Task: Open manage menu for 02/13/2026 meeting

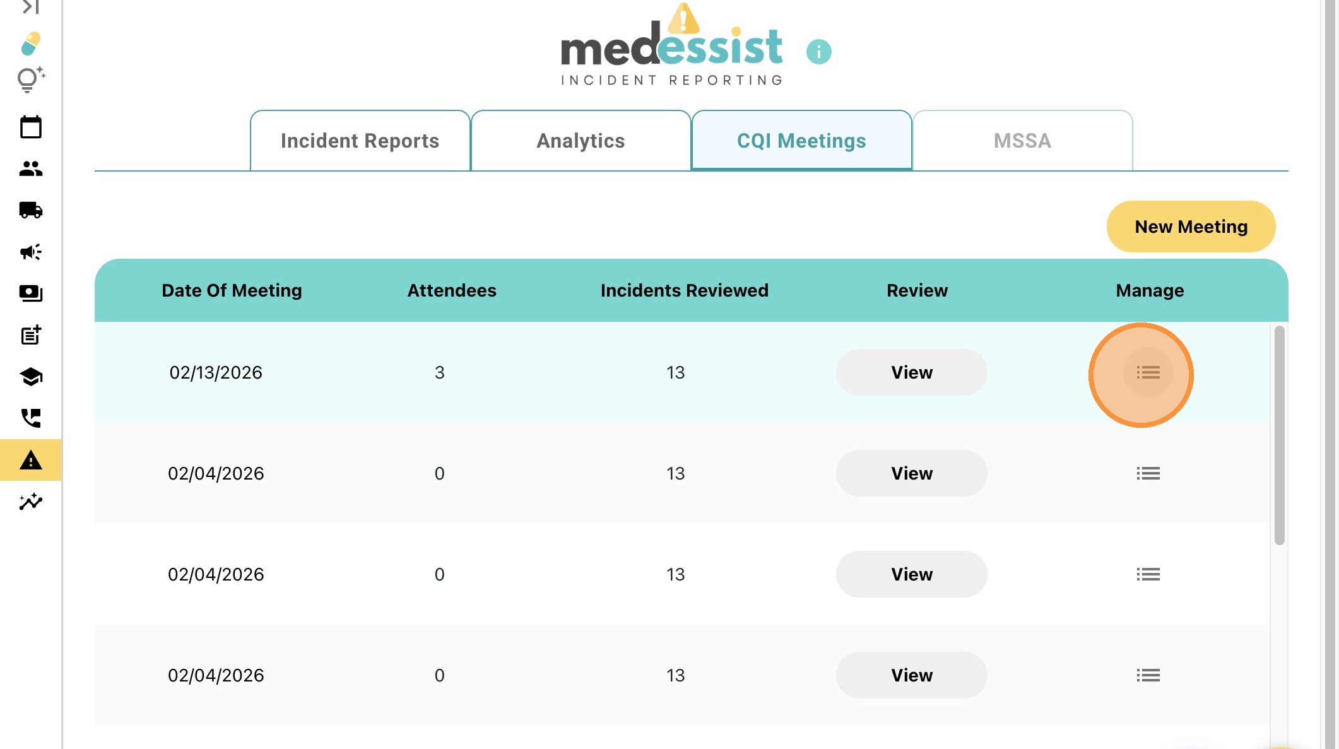Action: [1148, 372]
